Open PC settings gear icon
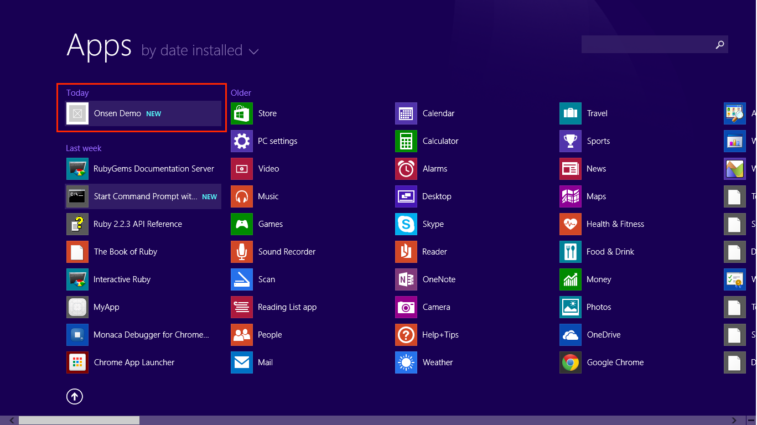This screenshot has width=757, height=425. click(x=242, y=141)
